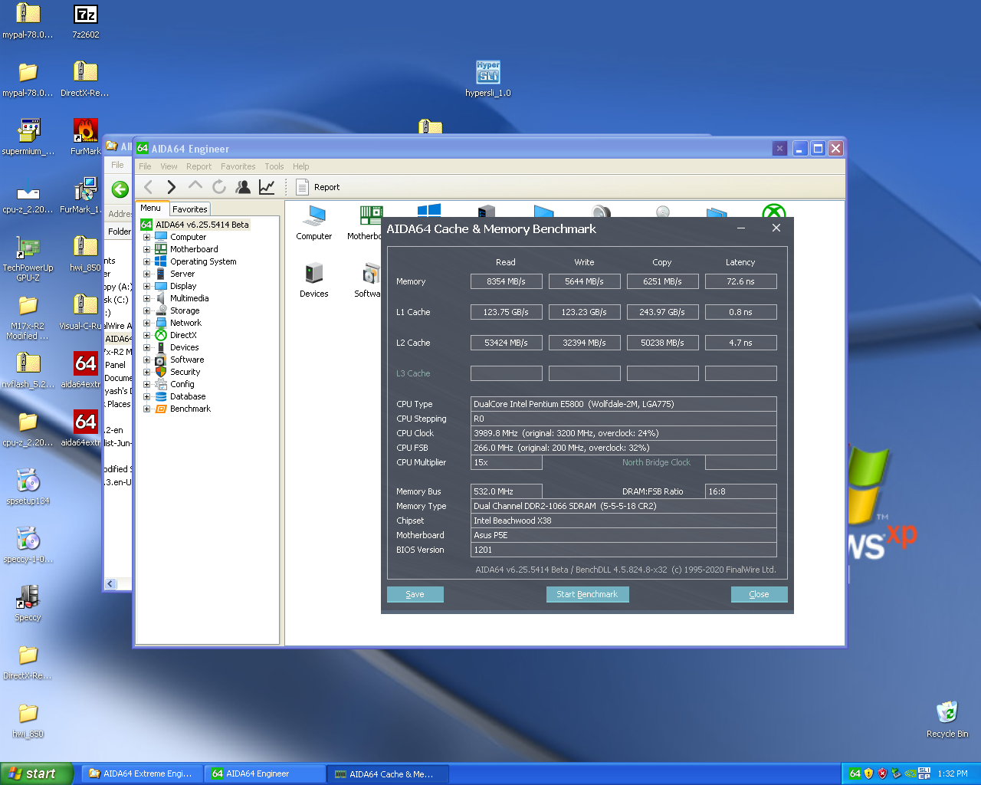Select the hypersli_1.0 desktop icon
Screen dimensions: 981x785
(x=488, y=79)
